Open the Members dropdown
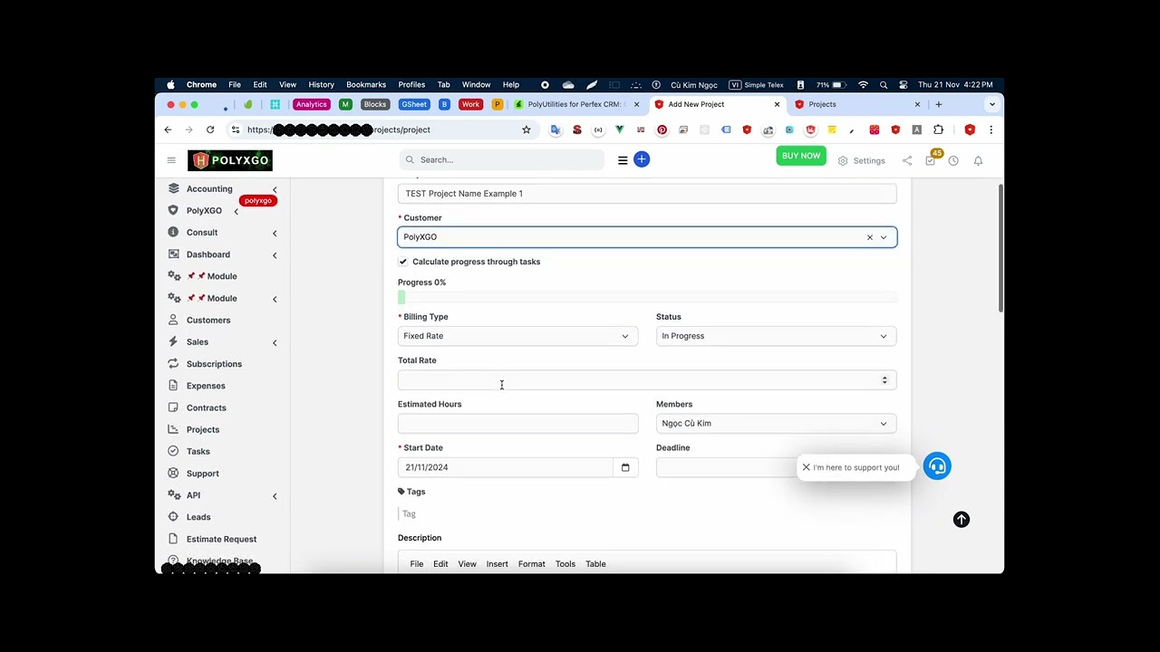 776,424
